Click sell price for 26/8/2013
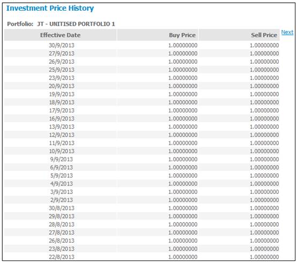This screenshot has width=297, height=262. 264,241
